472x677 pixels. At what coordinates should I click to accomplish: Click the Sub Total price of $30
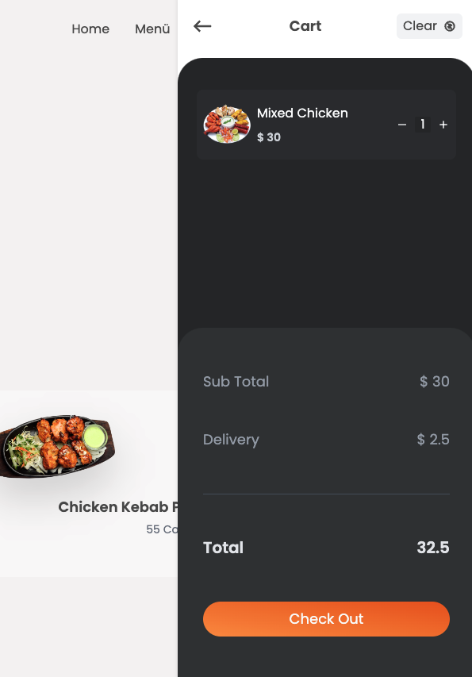point(434,382)
